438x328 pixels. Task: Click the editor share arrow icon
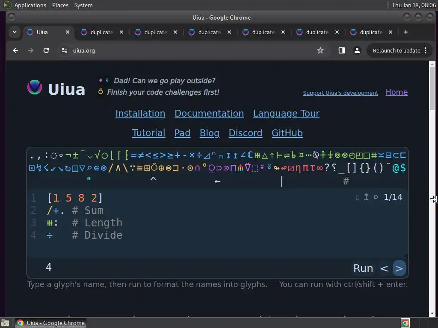(366, 197)
